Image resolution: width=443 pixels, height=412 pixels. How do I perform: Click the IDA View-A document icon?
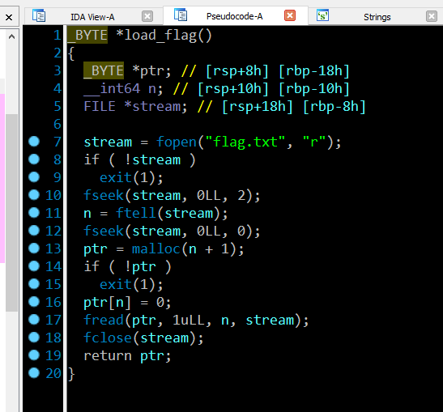[x=39, y=15]
